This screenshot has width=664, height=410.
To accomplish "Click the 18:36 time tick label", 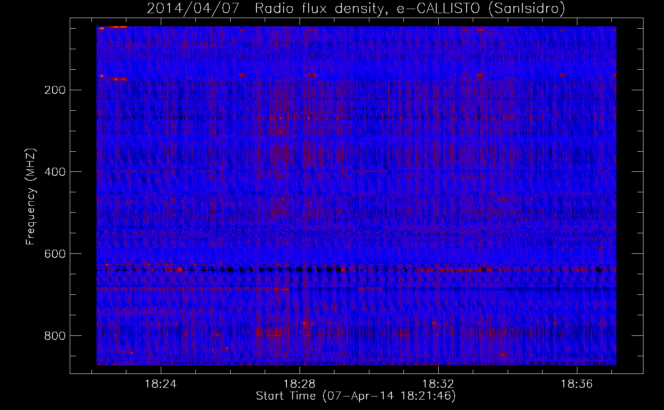I will click(577, 384).
